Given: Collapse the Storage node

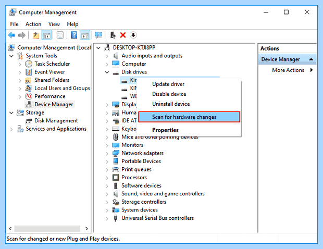Looking at the screenshot, I should click(x=11, y=113).
